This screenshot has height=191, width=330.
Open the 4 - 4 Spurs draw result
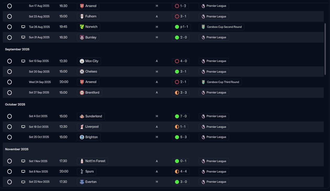(181, 171)
